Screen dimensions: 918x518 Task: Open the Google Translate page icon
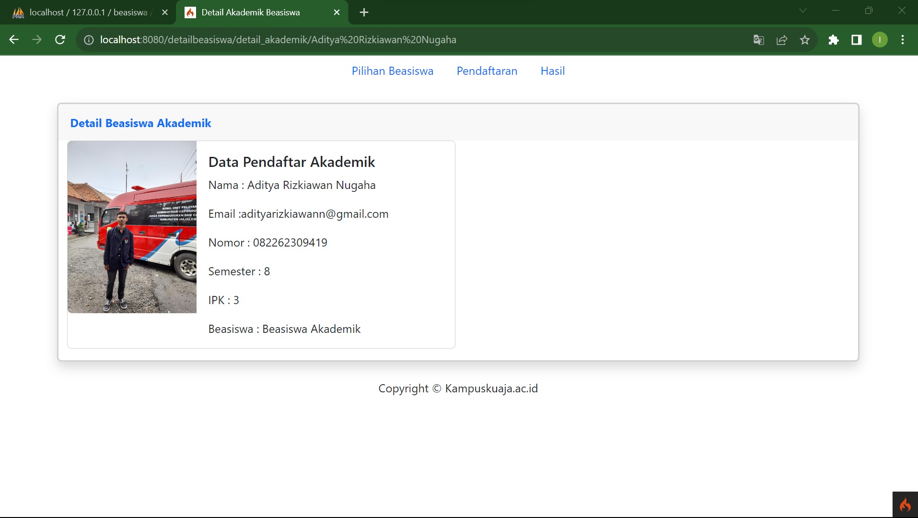758,40
